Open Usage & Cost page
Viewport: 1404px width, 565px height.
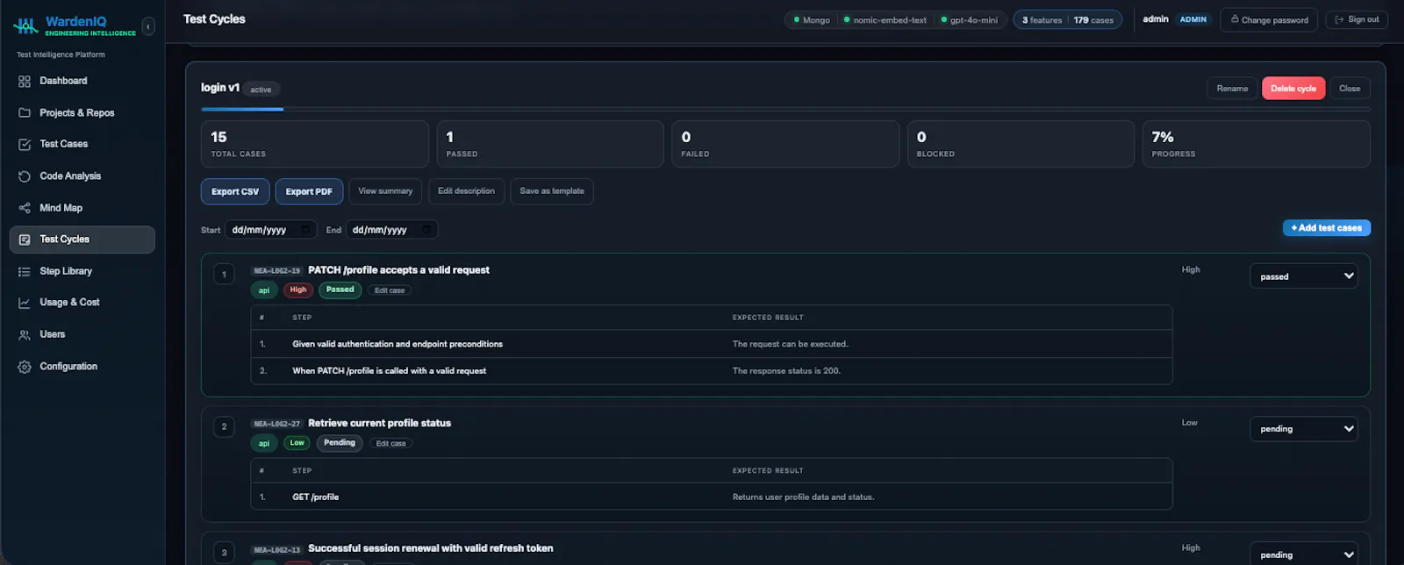[82, 303]
